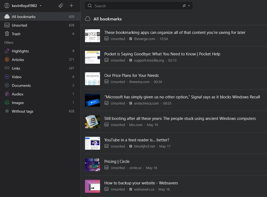The width and height of the screenshot is (267, 197).
Task: Click thumbnail of the Verge bookmarking article
Action: 92,36
